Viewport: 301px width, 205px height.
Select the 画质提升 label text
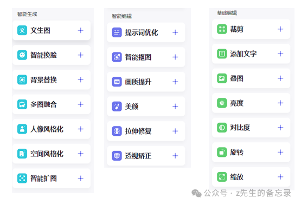pos(138,82)
